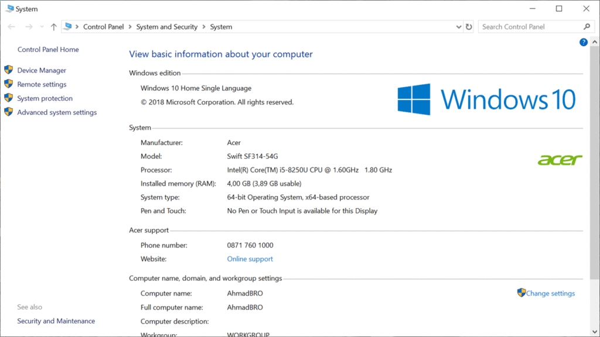This screenshot has width=600, height=337.
Task: Click the Back arrow in address bar
Action: point(12,27)
